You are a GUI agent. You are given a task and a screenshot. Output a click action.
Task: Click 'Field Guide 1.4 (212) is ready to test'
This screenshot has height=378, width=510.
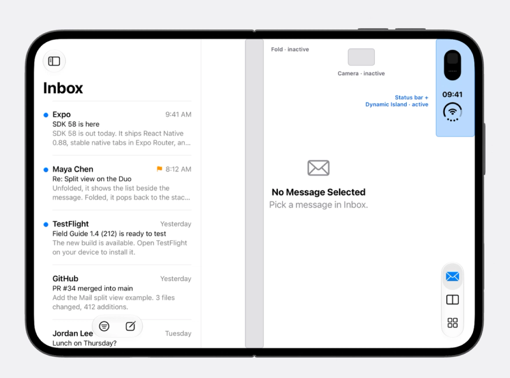(x=109, y=233)
